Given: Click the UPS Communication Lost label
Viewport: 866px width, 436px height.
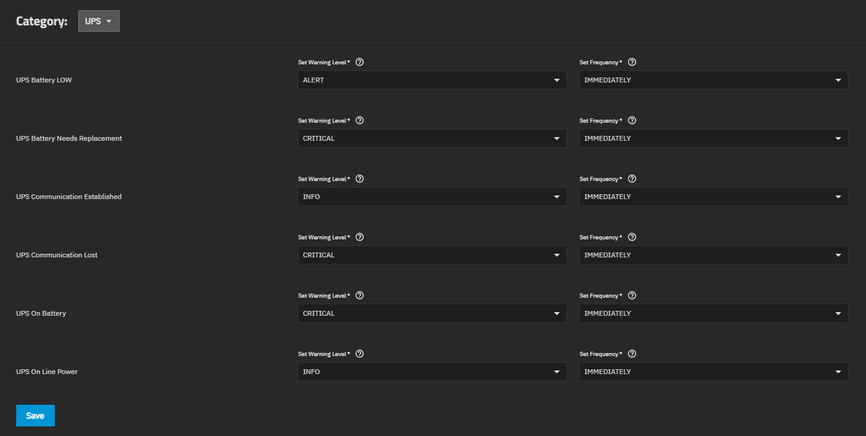Looking at the screenshot, I should [57, 255].
